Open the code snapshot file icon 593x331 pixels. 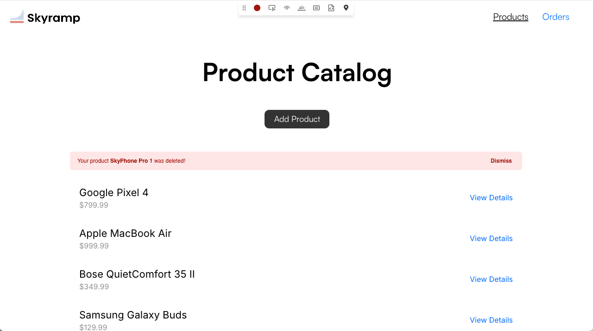[331, 8]
